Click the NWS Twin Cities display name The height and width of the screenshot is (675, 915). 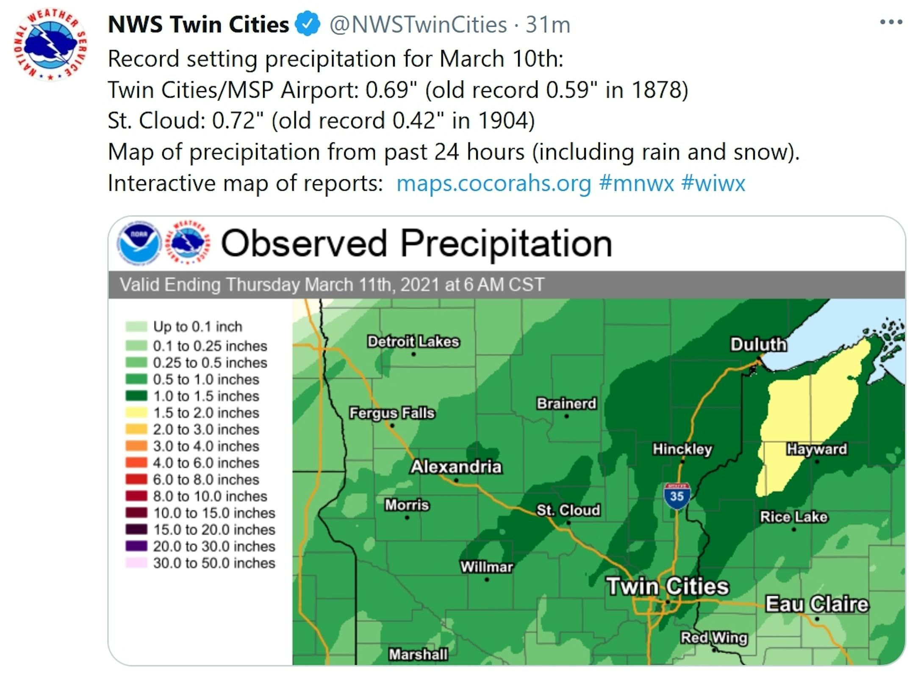point(198,24)
